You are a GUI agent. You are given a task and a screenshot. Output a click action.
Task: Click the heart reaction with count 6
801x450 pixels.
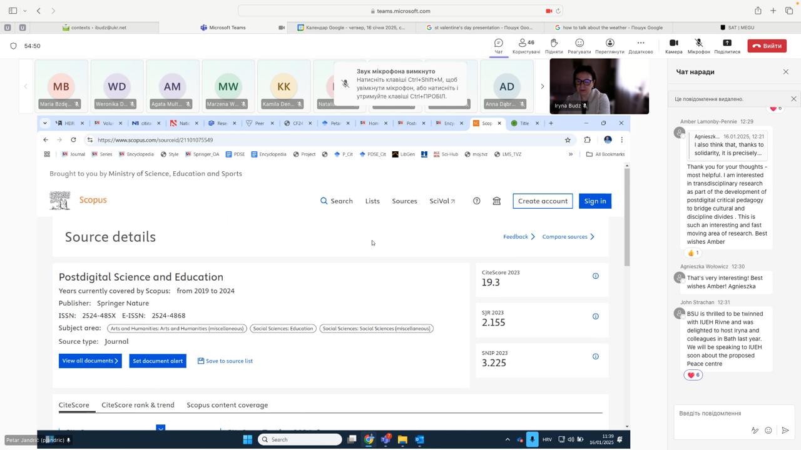tap(693, 375)
